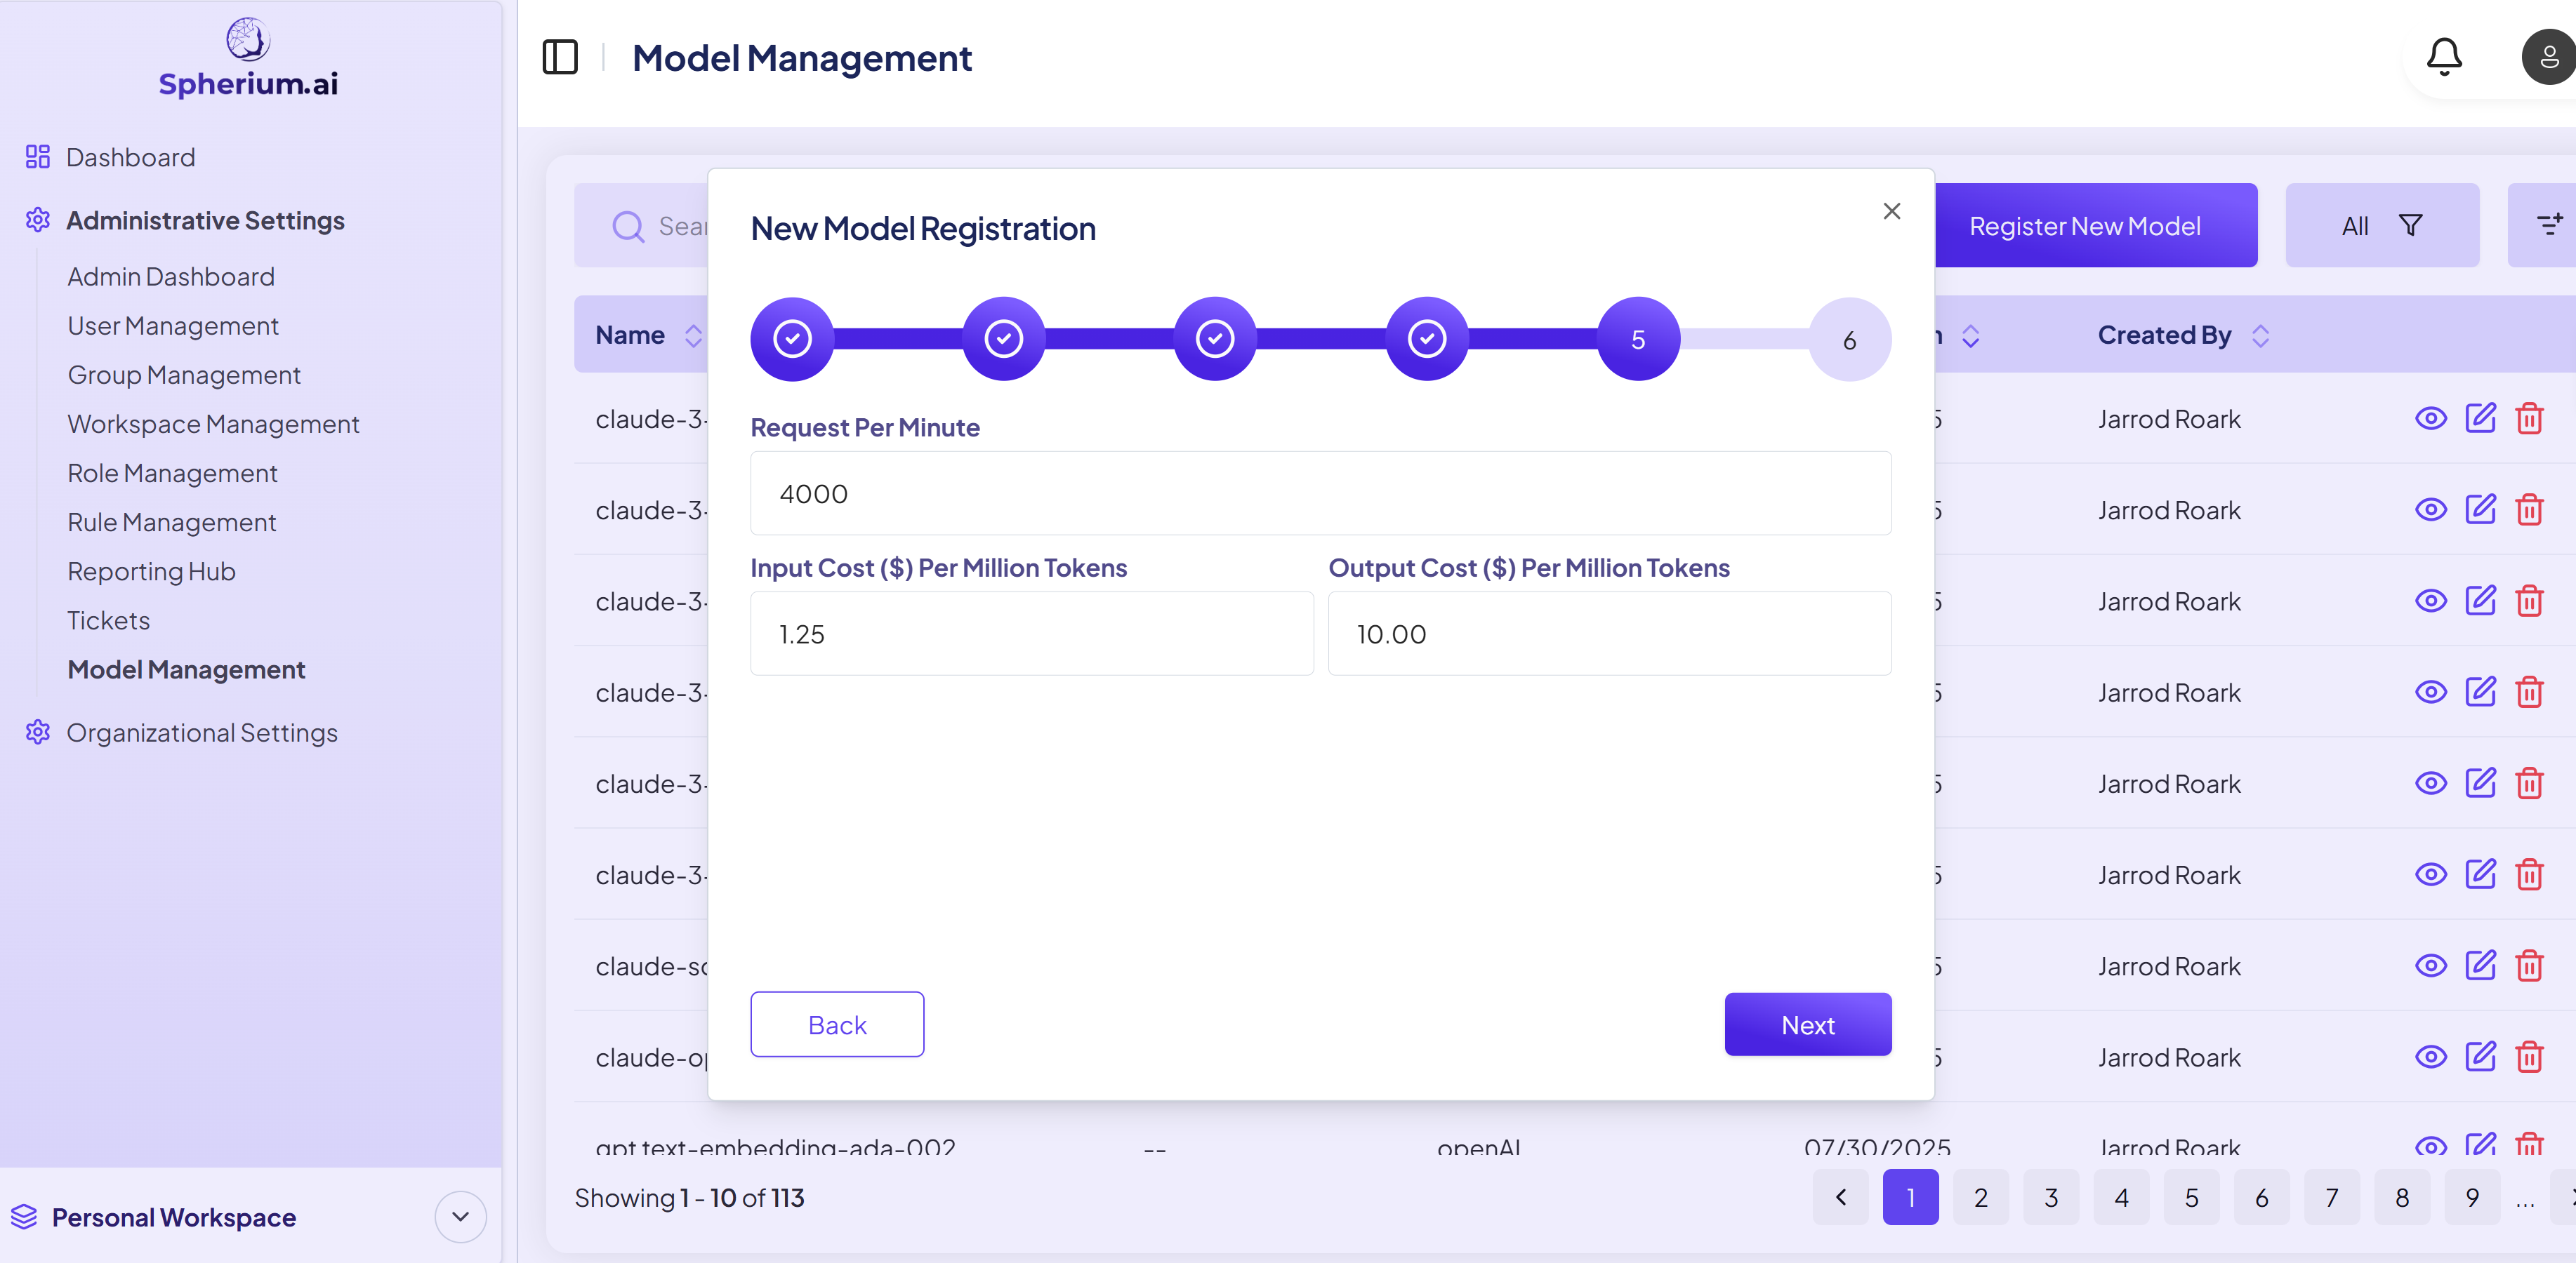Screen dimensions: 2576x1263
Task: Click the Request Per Minute input field
Action: click(x=1320, y=493)
